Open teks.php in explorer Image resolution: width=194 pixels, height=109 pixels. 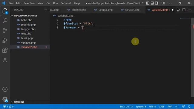(x=26, y=34)
